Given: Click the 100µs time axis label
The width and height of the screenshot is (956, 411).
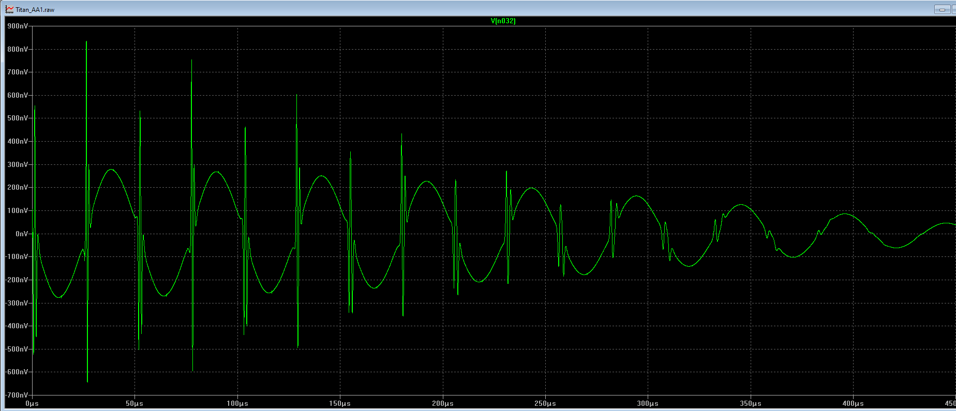Looking at the screenshot, I should pyautogui.click(x=237, y=403).
